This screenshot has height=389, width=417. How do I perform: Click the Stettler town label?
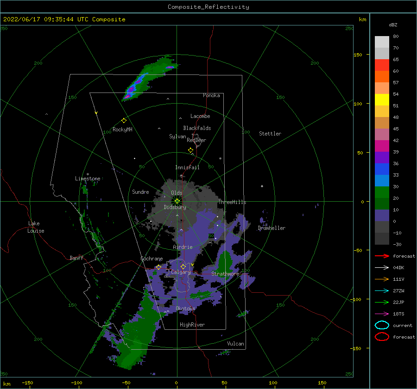coord(270,134)
